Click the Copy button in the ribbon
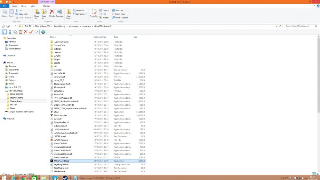Viewport: 320px width, 180px height. pos(4,13)
